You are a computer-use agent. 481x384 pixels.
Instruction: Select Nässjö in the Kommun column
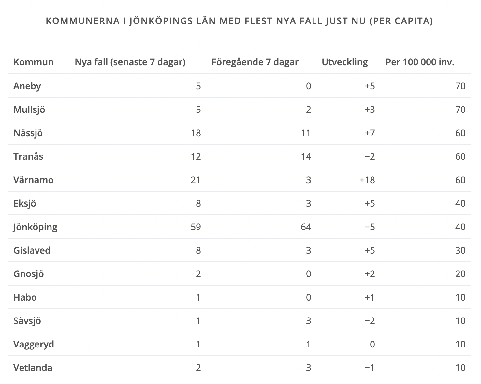tap(28, 133)
